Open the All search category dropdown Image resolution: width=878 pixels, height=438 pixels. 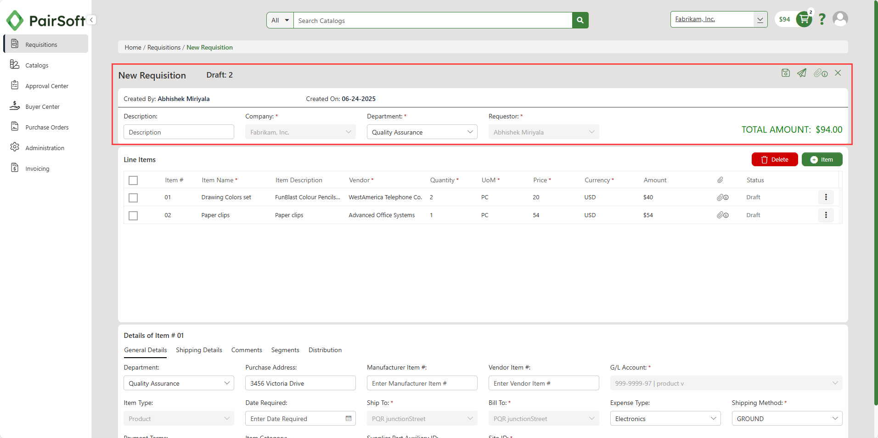pos(280,20)
